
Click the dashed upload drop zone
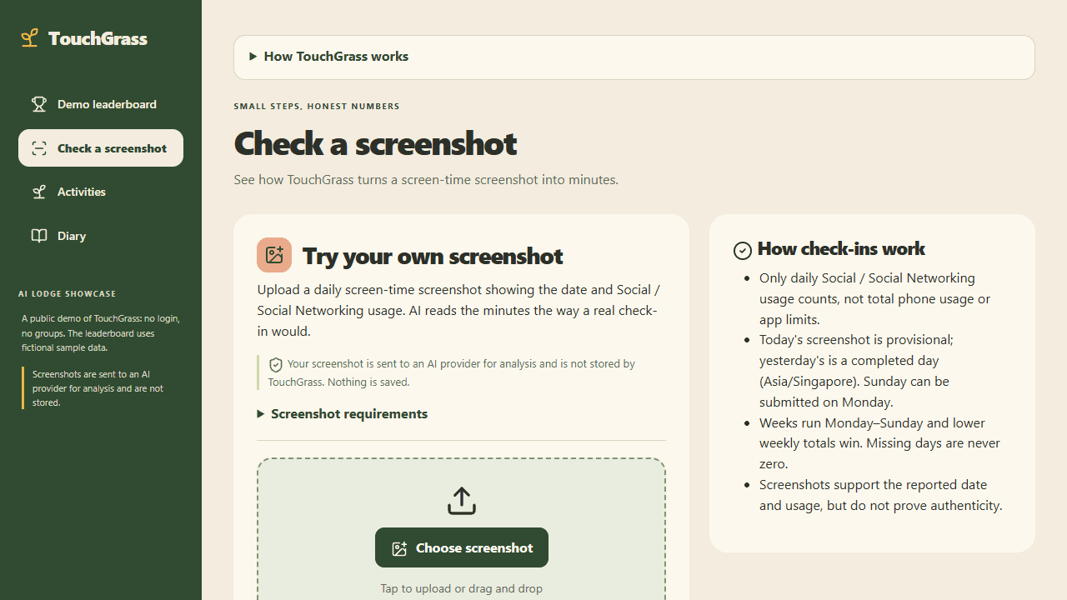(x=461, y=529)
